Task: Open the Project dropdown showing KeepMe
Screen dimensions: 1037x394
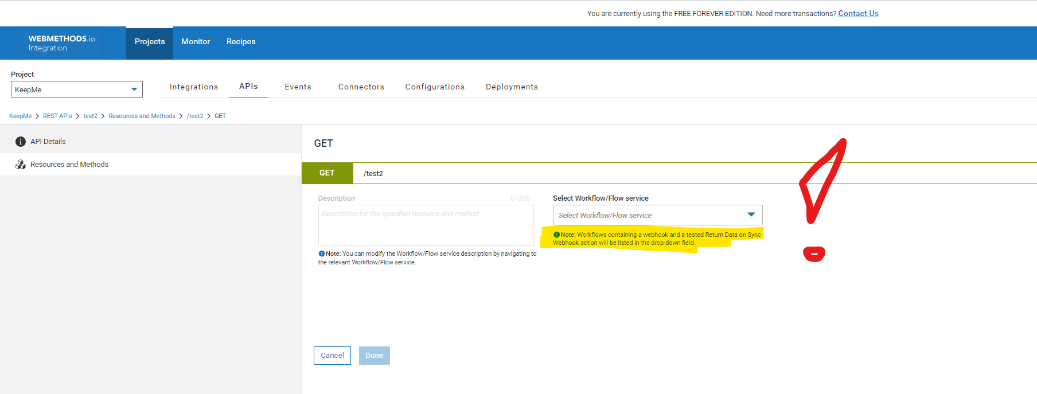Action: tap(77, 89)
